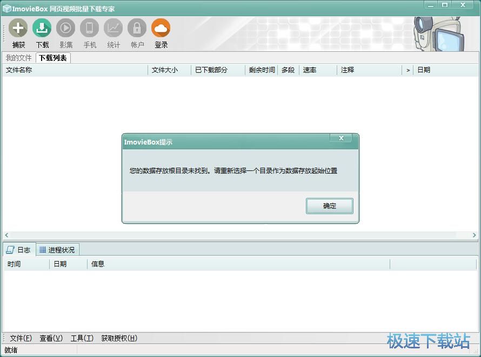Click the left arrow on horizontal scrollbar
Screen dimensions: 481x357
[x=5, y=235]
